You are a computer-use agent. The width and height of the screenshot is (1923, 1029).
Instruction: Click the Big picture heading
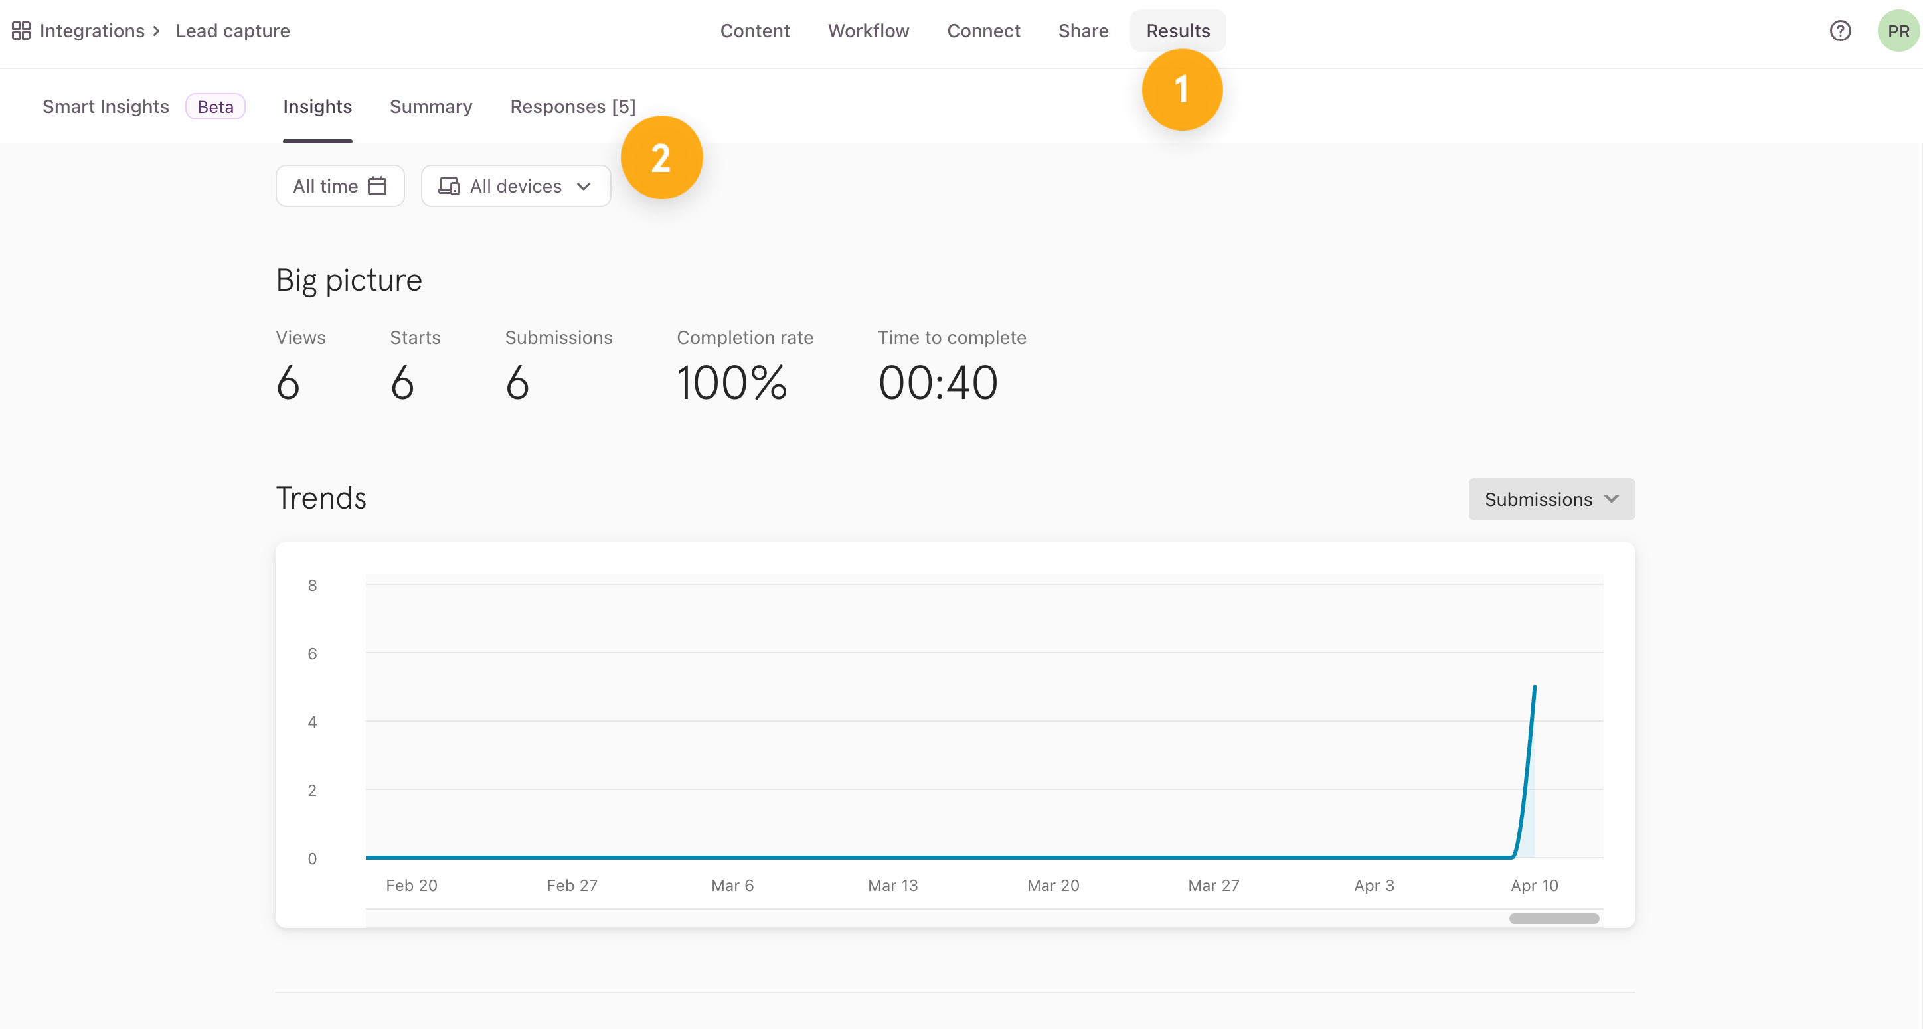click(349, 281)
